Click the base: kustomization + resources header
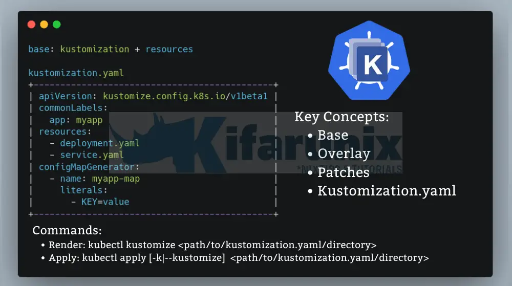512x286 pixels. coord(111,50)
